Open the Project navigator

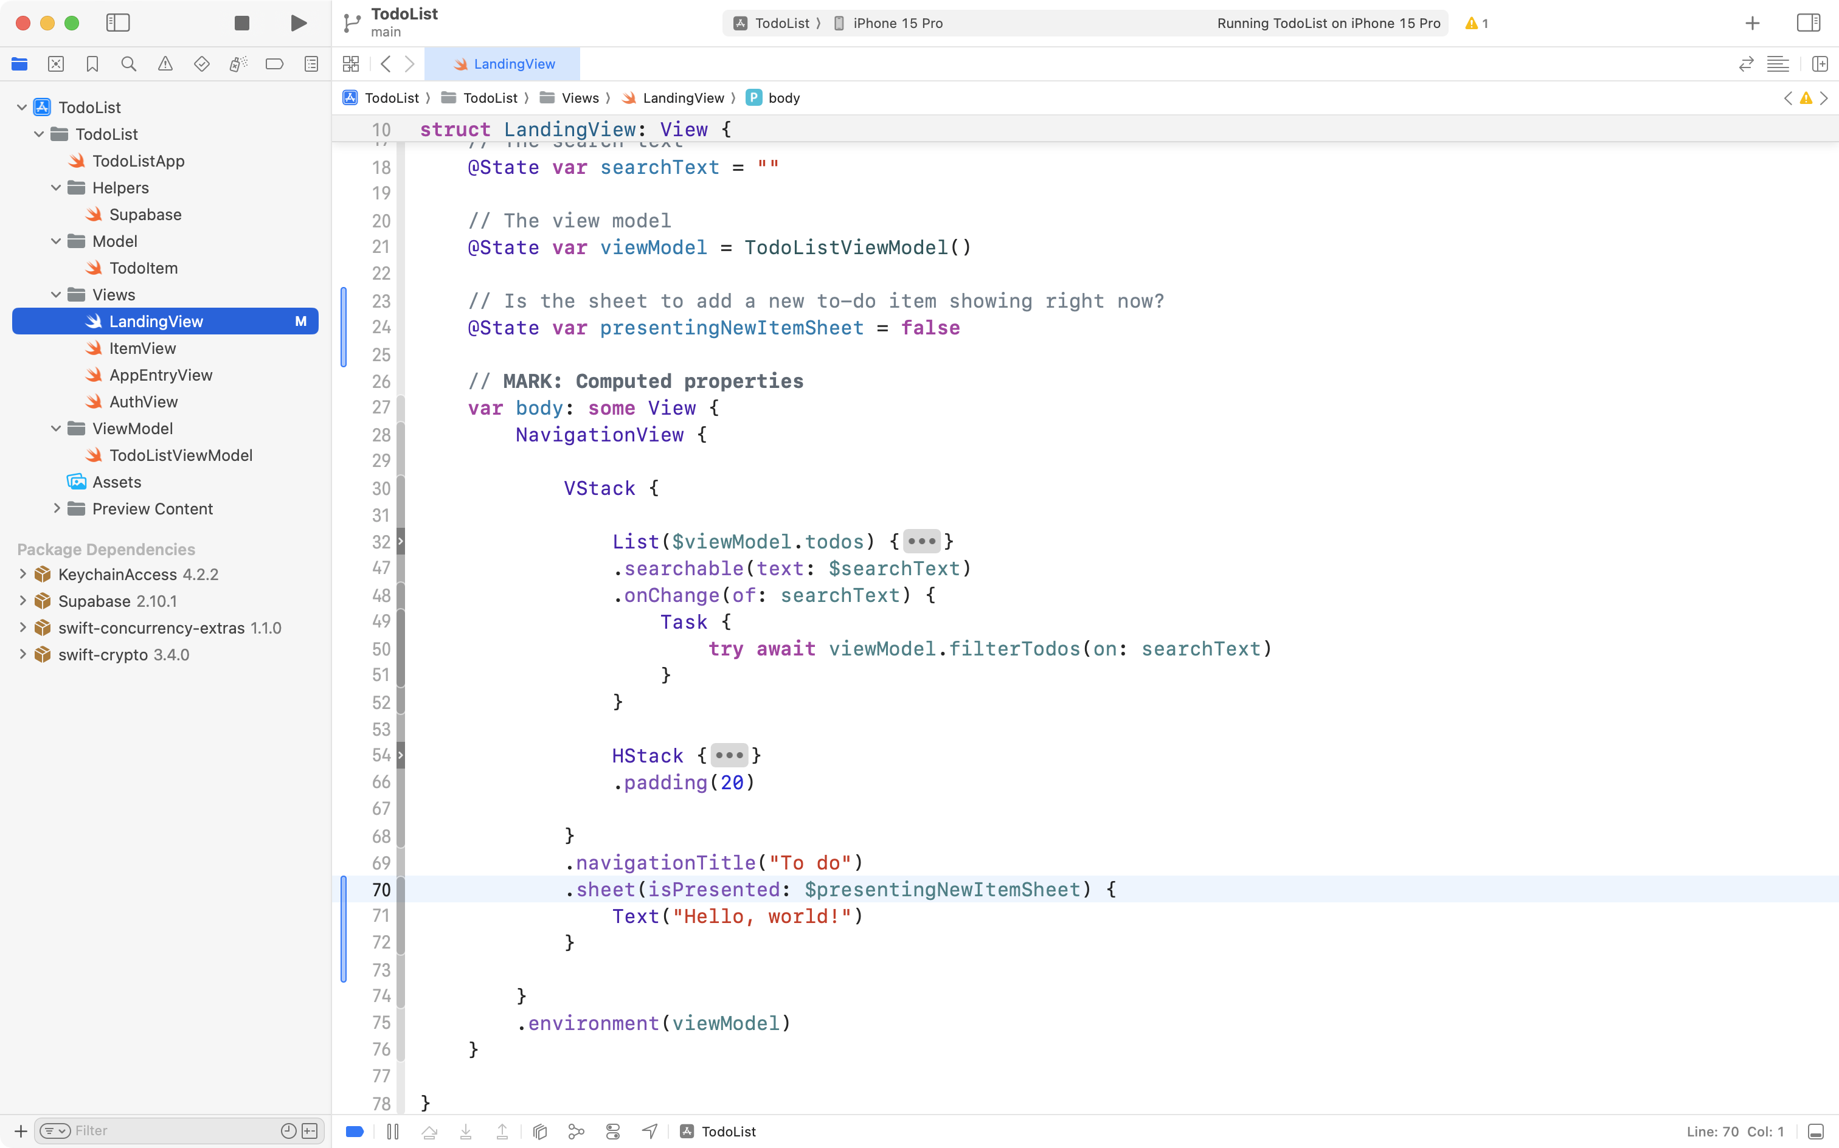point(19,64)
